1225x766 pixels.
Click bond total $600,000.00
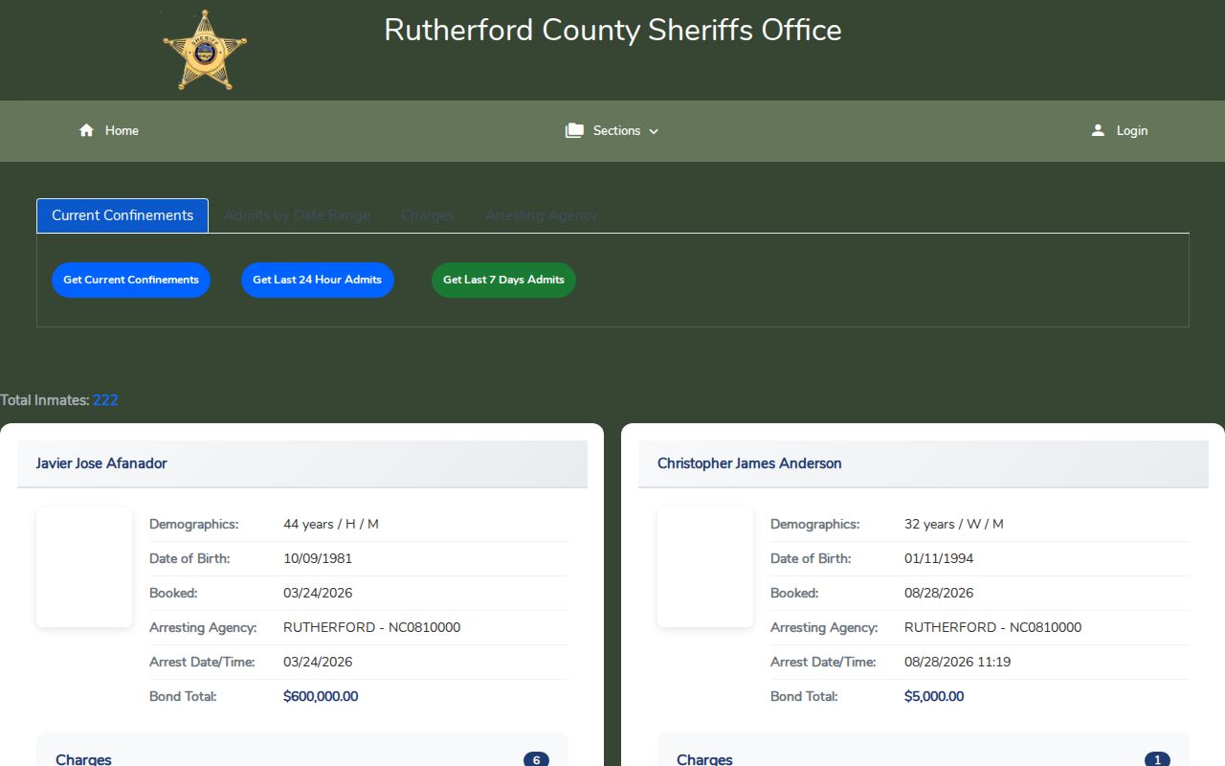[321, 696]
